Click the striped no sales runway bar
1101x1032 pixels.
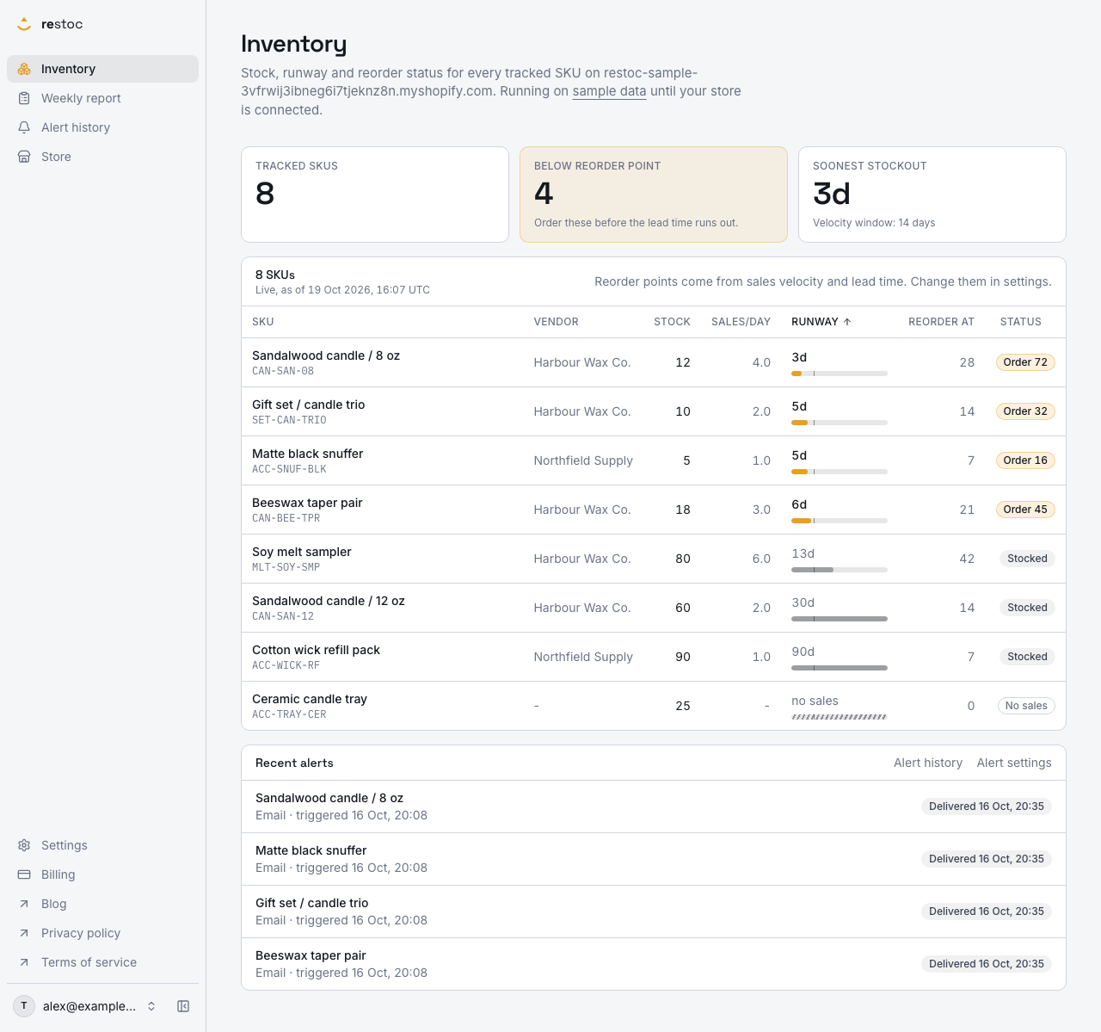[x=840, y=717]
